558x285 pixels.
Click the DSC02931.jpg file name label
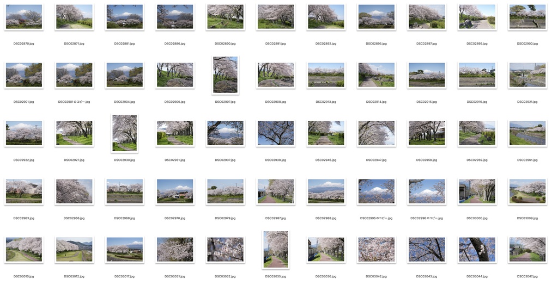coord(175,160)
